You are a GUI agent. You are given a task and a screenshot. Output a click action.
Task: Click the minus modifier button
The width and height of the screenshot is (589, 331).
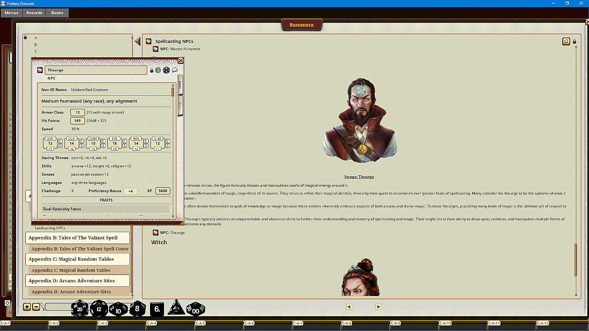click(36, 307)
